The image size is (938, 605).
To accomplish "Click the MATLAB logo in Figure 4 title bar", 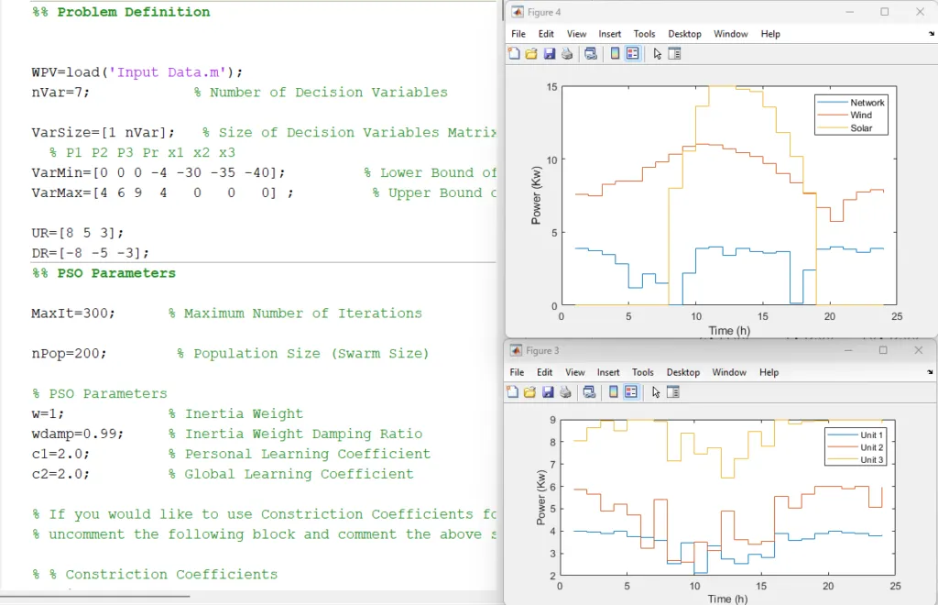I will click(517, 12).
